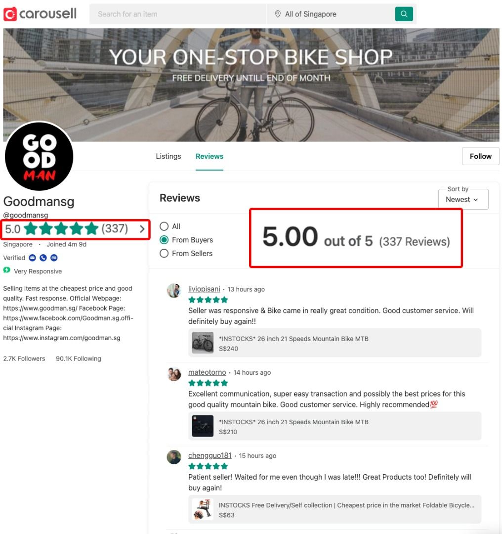The height and width of the screenshot is (534, 502).
Task: Click the Goodman profile logo avatar
Action: 39,156
